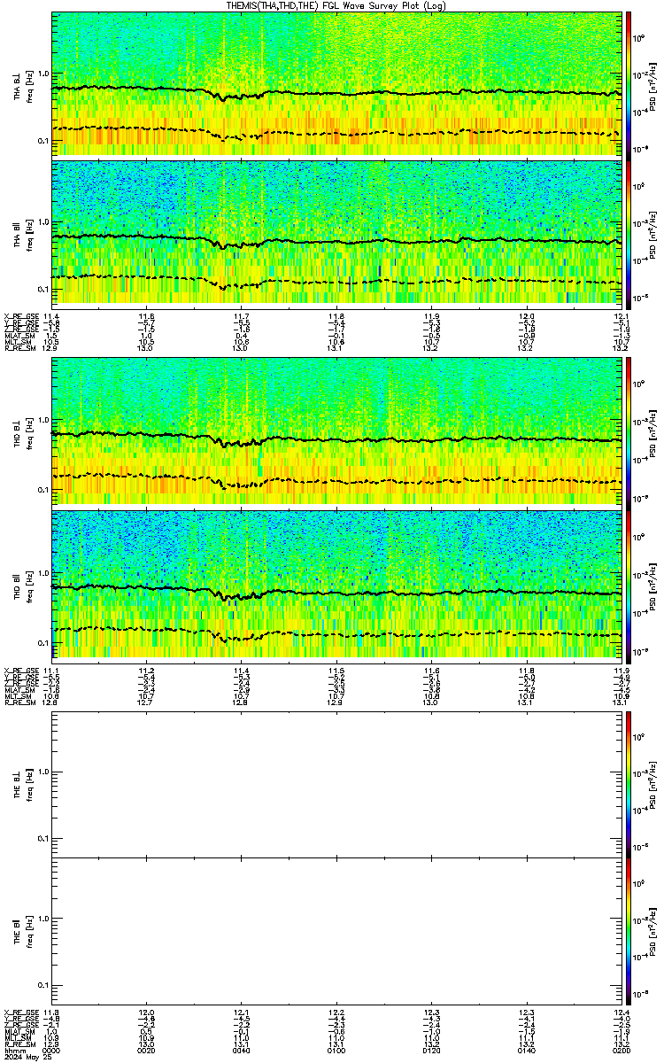
Task: Click the 0120 time tick label
Action: pyautogui.click(x=431, y=1051)
